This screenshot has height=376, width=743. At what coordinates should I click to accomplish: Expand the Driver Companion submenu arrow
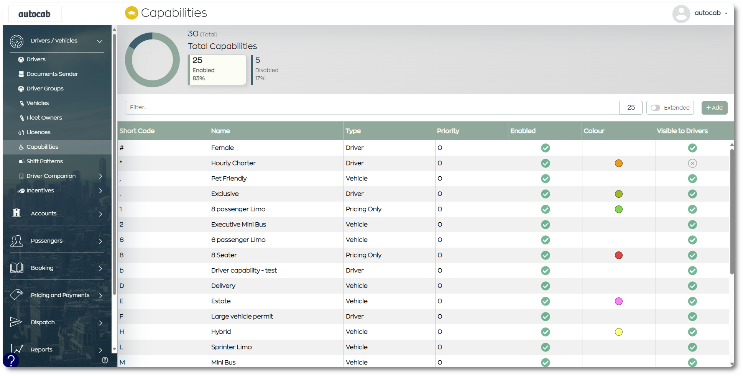click(x=100, y=176)
